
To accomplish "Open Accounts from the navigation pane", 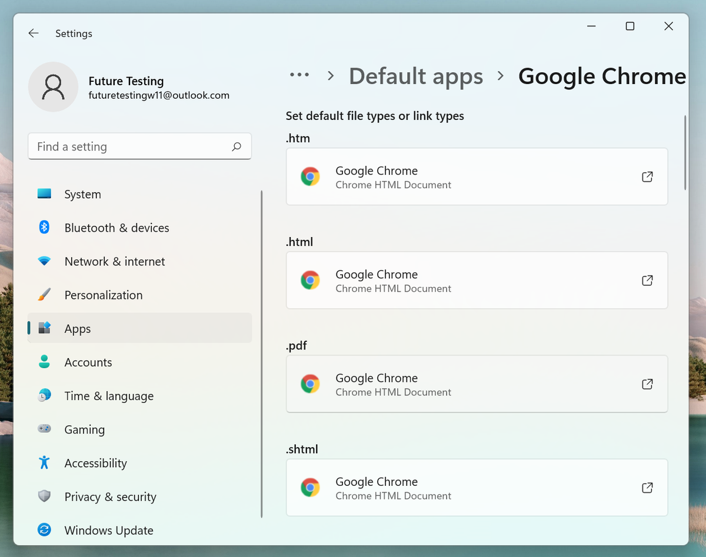I will 88,362.
